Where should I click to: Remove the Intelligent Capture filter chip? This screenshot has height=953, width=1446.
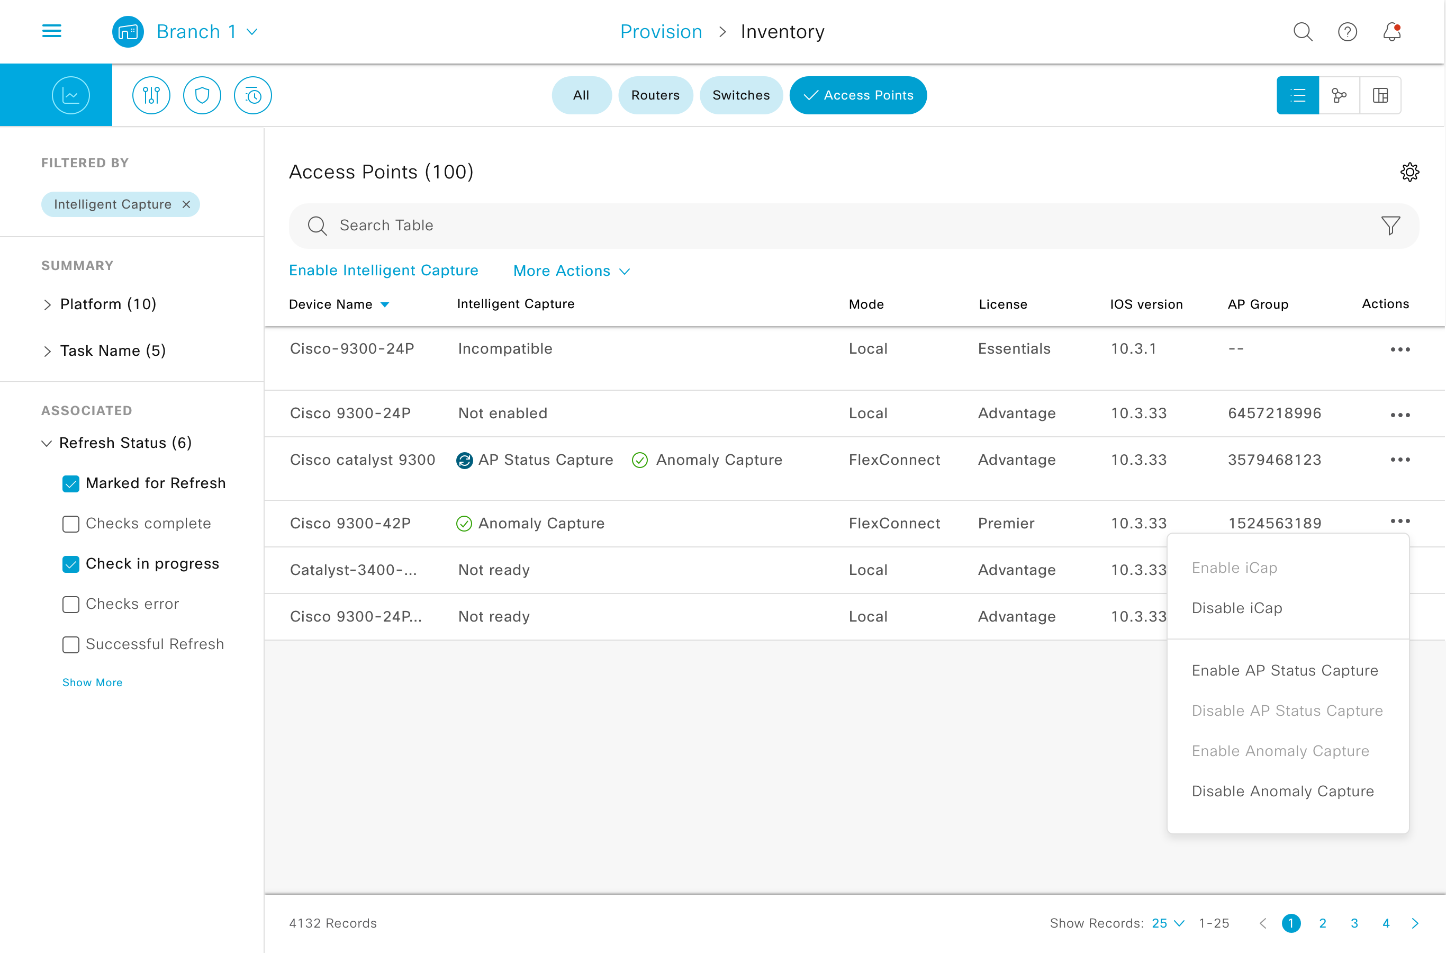click(x=186, y=204)
